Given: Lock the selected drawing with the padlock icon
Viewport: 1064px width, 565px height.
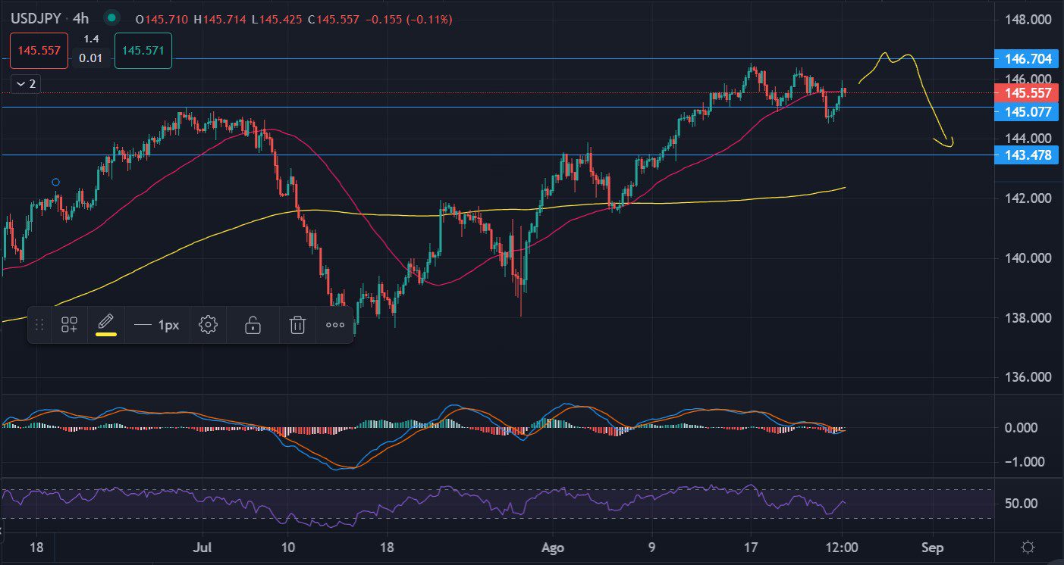Looking at the screenshot, I should coord(253,325).
